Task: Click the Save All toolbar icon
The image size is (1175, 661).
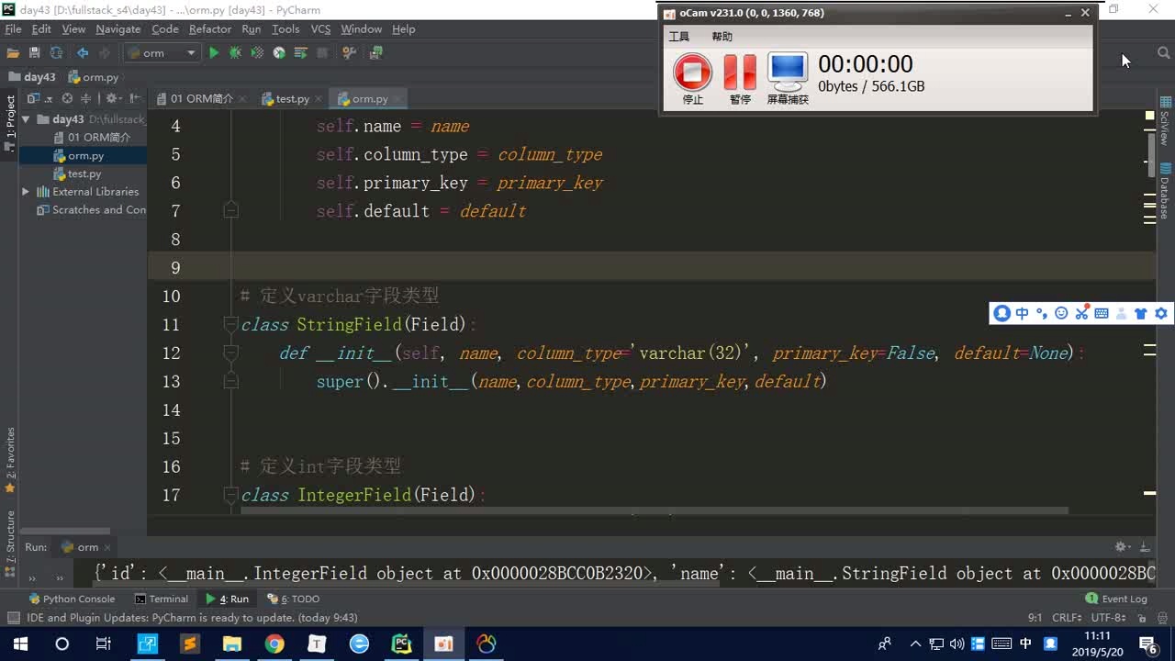Action: (x=35, y=53)
